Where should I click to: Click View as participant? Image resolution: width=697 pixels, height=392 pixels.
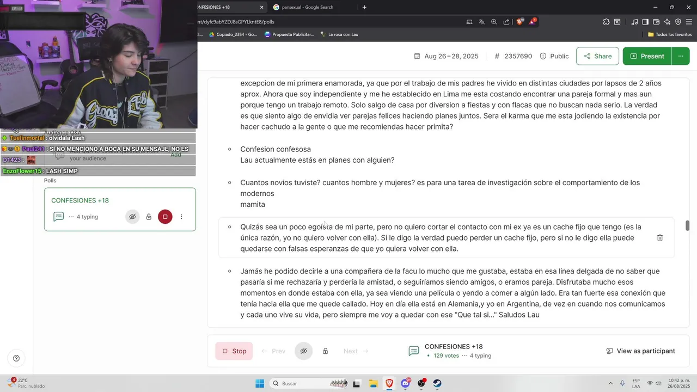click(640, 351)
